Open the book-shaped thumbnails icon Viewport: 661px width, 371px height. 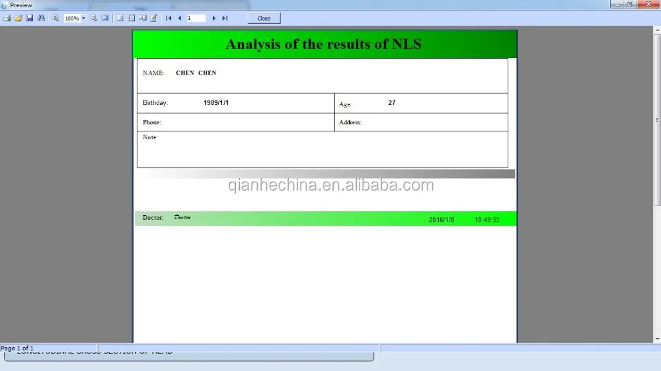click(143, 18)
